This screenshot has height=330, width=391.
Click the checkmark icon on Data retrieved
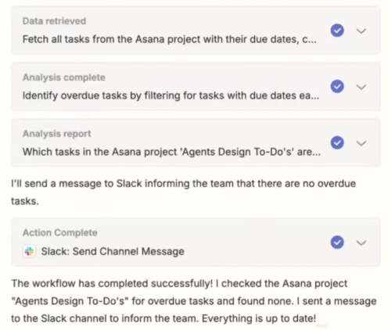(337, 30)
